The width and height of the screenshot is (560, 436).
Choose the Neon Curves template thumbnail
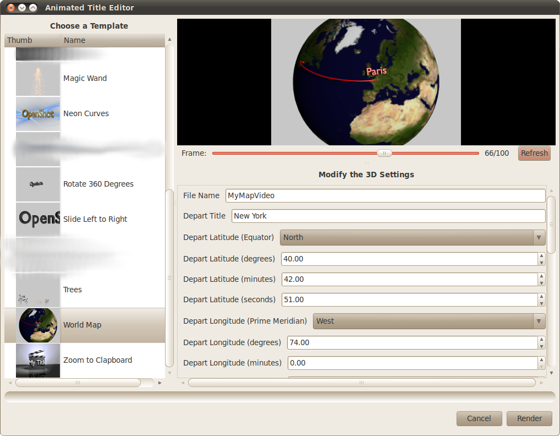pyautogui.click(x=38, y=114)
